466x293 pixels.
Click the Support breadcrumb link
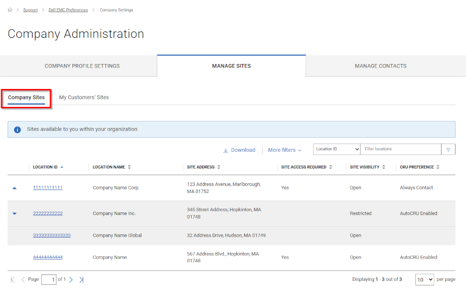coord(30,10)
